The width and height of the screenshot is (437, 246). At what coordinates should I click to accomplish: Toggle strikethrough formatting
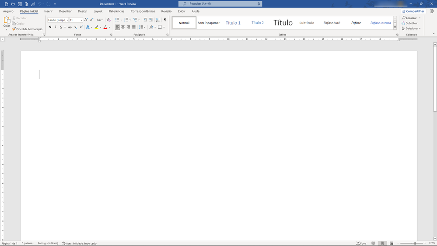pyautogui.click(x=70, y=27)
